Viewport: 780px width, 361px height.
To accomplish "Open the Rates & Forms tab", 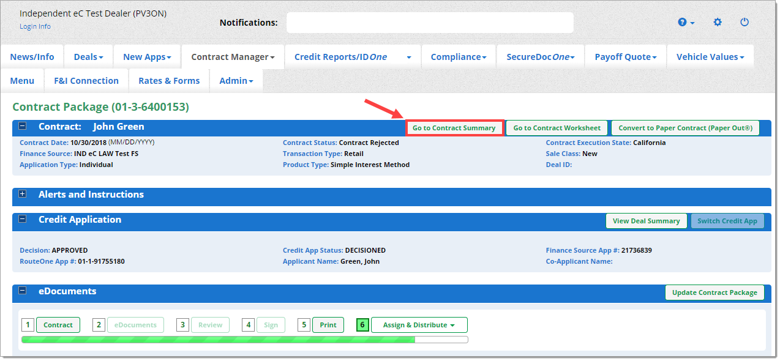I will 169,81.
